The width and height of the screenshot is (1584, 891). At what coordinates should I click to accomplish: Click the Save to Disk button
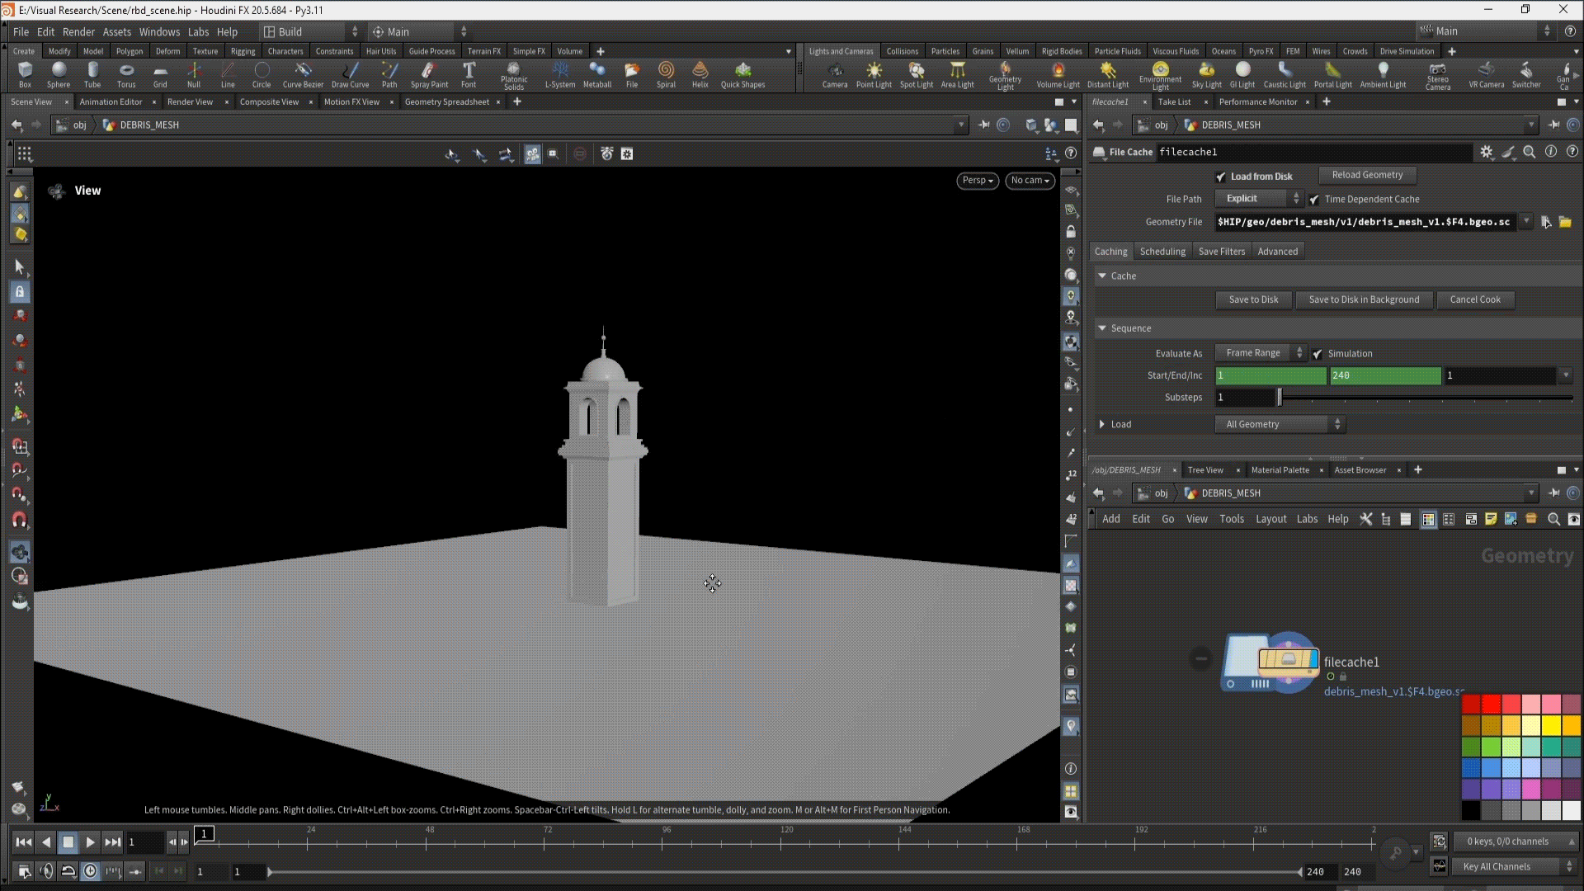click(1253, 299)
